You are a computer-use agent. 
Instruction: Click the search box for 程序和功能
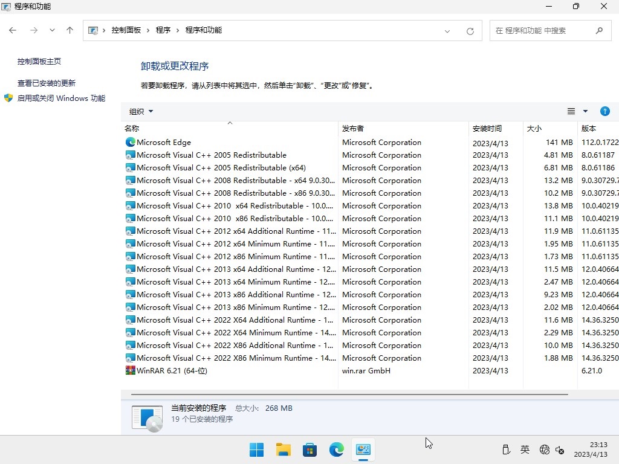coord(543,30)
